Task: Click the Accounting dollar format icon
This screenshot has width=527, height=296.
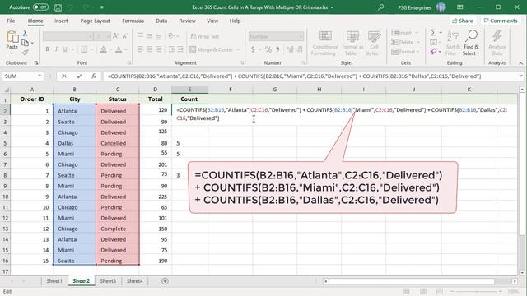Action: coord(253,49)
